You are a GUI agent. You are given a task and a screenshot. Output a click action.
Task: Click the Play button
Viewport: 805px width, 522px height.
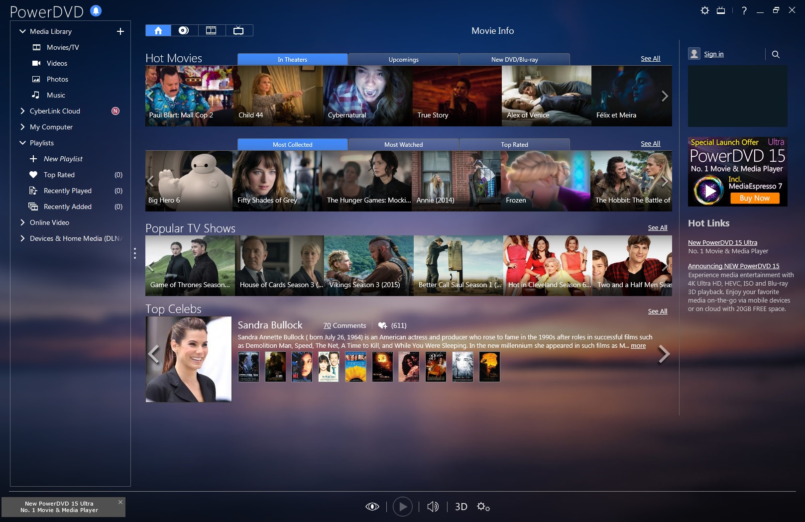[x=403, y=507]
